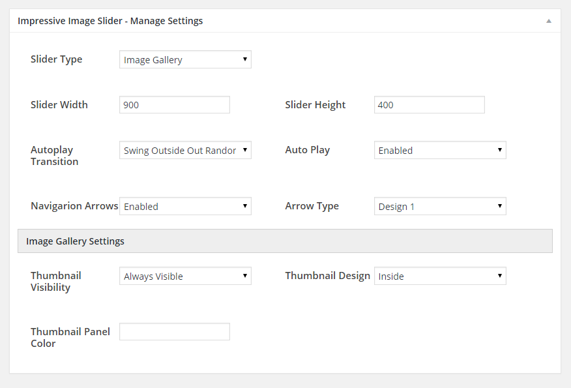Click the arrow on Arrow Type select
The height and width of the screenshot is (388, 571).
point(499,206)
